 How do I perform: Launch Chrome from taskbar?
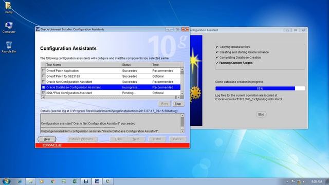click(x=52, y=181)
